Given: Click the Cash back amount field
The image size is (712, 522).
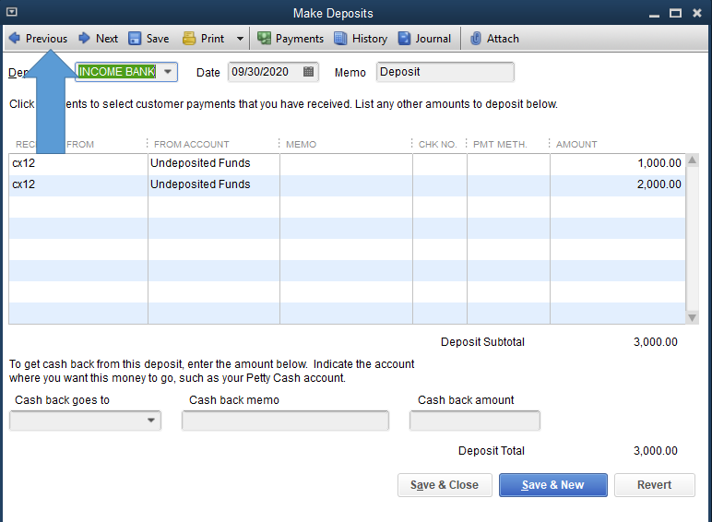Looking at the screenshot, I should [x=475, y=421].
